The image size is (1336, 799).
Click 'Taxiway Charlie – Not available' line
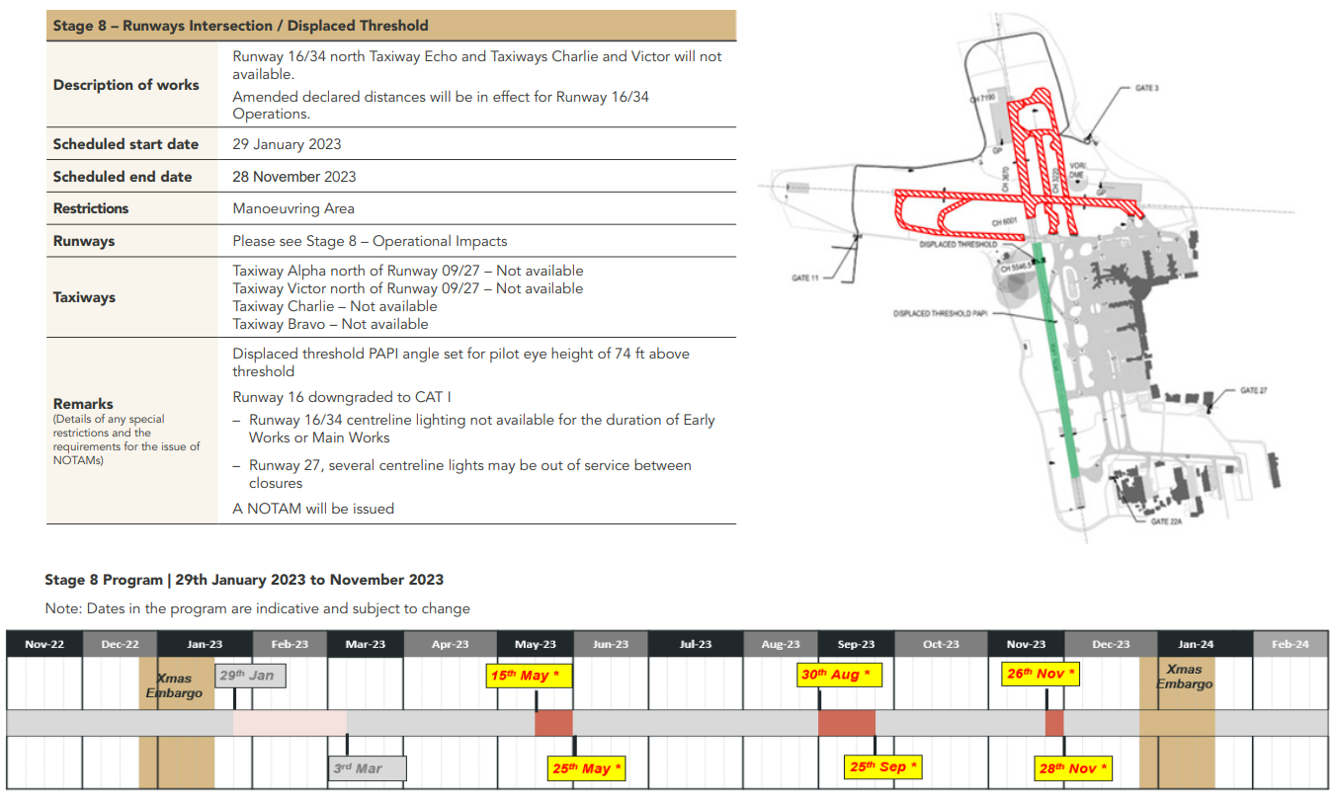(335, 306)
